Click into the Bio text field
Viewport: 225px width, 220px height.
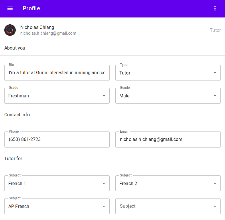tap(57, 73)
